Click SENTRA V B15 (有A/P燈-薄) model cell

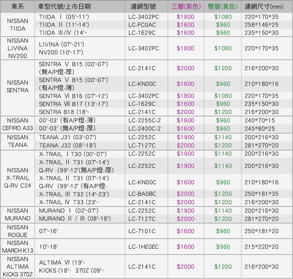click(x=80, y=84)
